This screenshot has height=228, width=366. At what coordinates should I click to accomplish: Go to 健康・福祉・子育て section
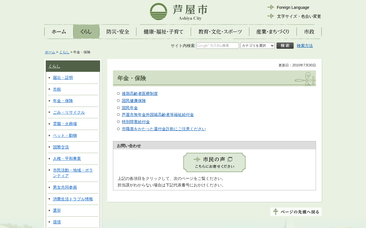click(x=164, y=32)
